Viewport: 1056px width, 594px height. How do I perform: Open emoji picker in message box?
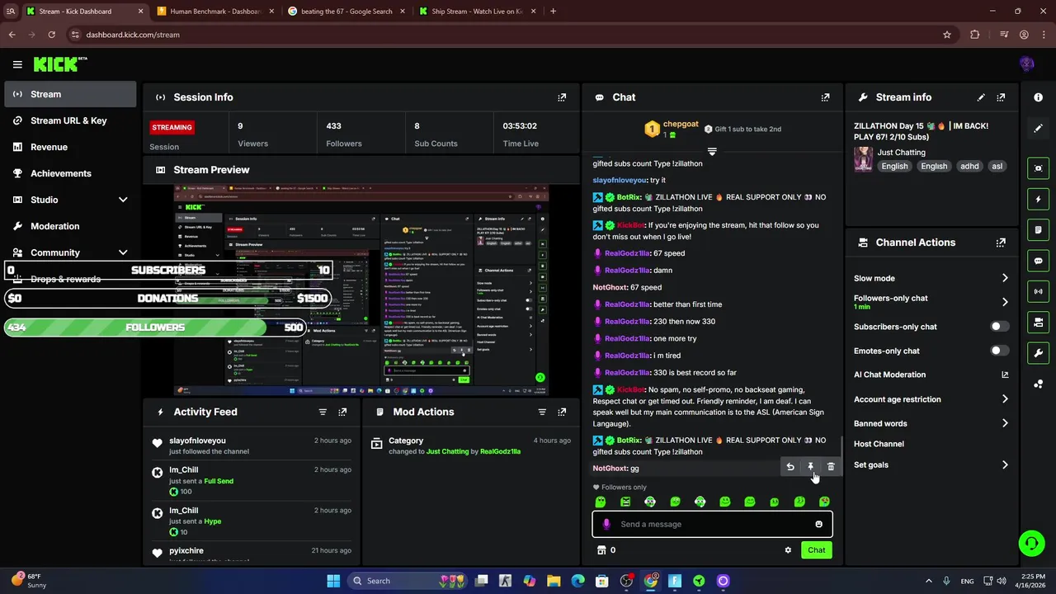(x=818, y=524)
